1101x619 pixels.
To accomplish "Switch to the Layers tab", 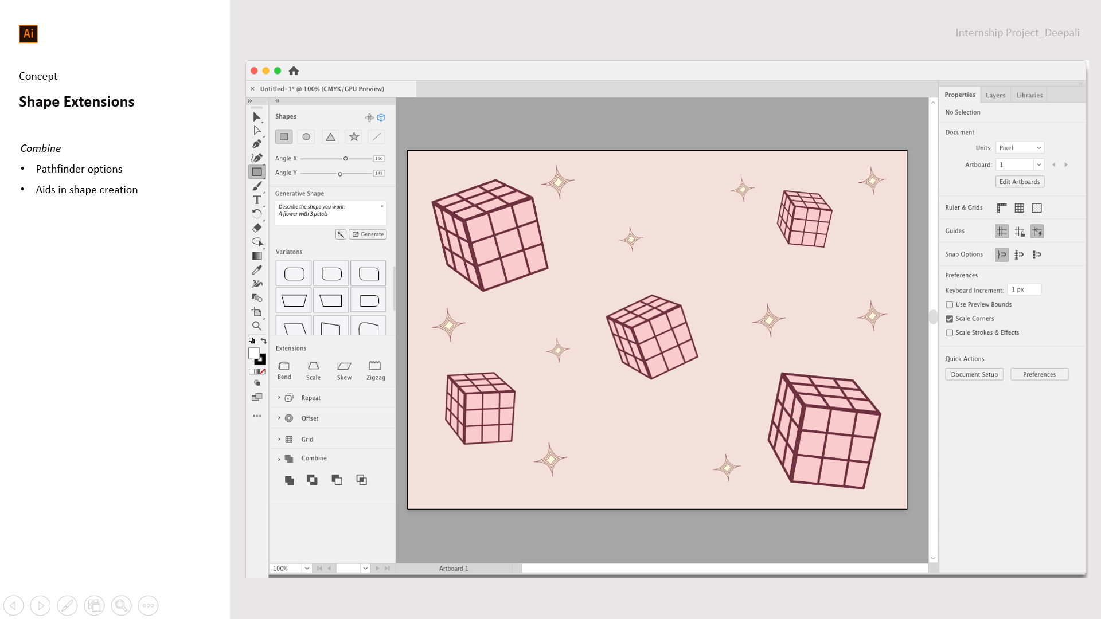I will click(x=995, y=95).
